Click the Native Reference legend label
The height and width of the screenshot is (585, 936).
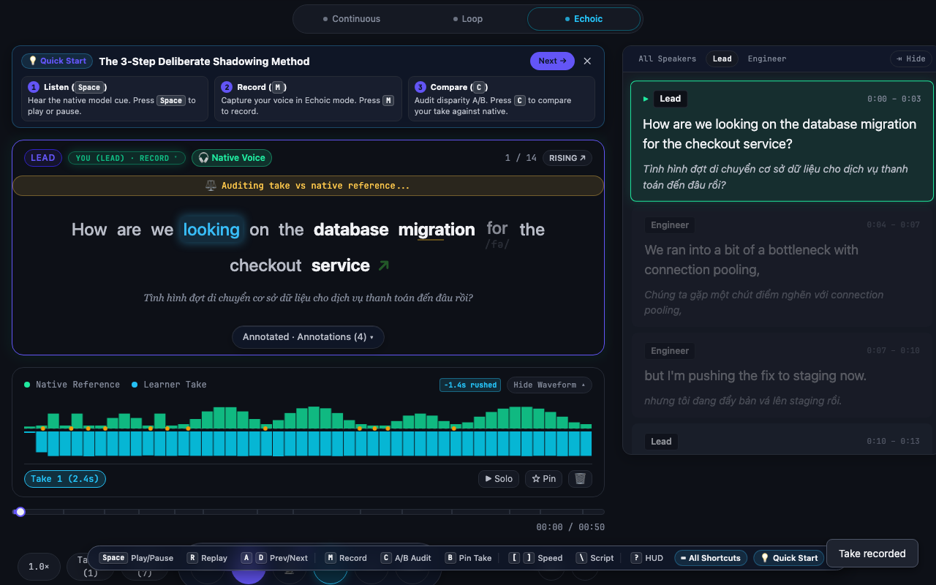[78, 385]
